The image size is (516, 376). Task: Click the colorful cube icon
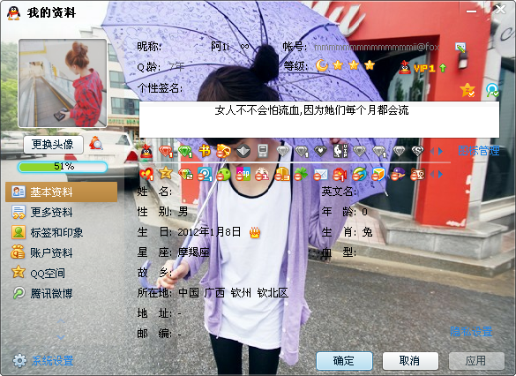pyautogui.click(x=378, y=174)
